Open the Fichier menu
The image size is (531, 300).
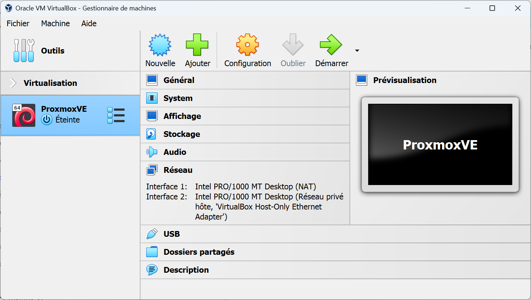(18, 23)
